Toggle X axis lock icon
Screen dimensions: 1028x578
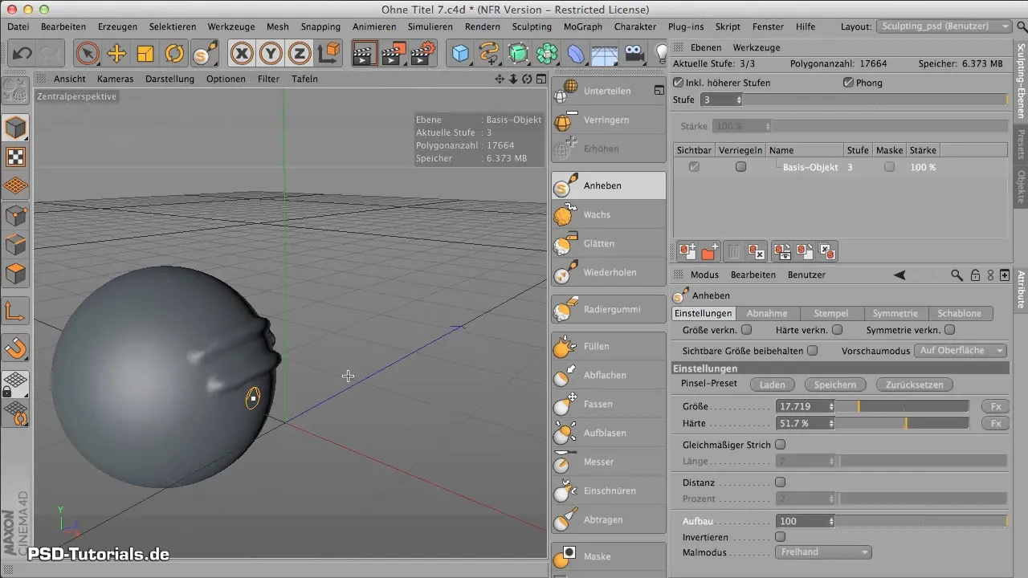(x=242, y=54)
